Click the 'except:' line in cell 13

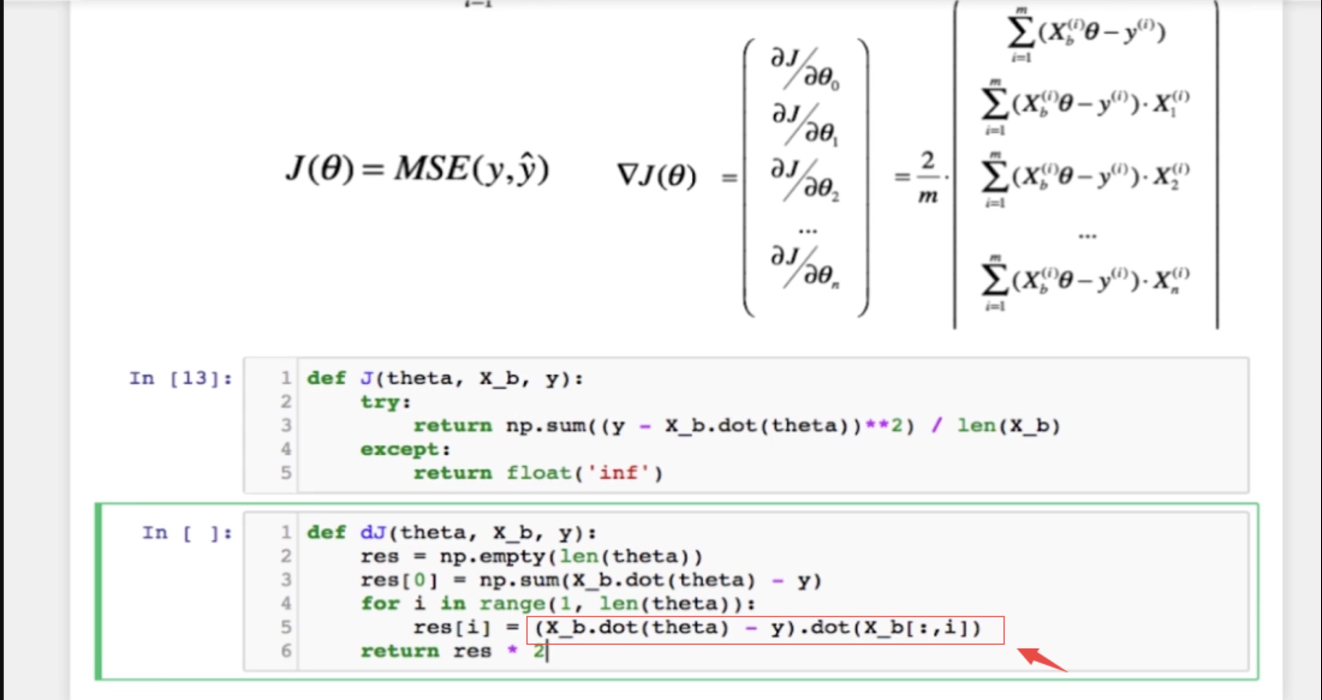point(406,449)
